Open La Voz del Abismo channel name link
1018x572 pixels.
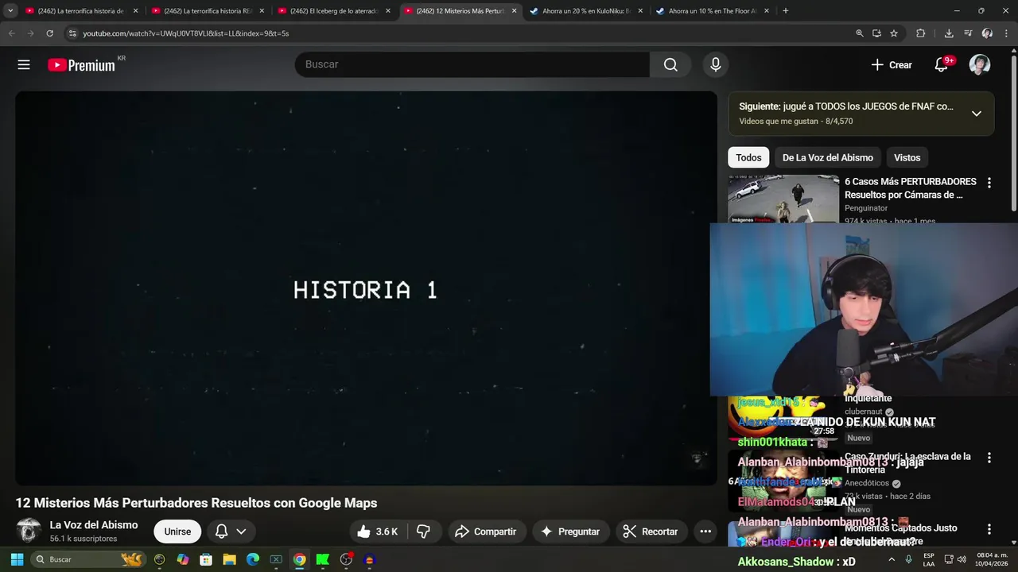94,525
